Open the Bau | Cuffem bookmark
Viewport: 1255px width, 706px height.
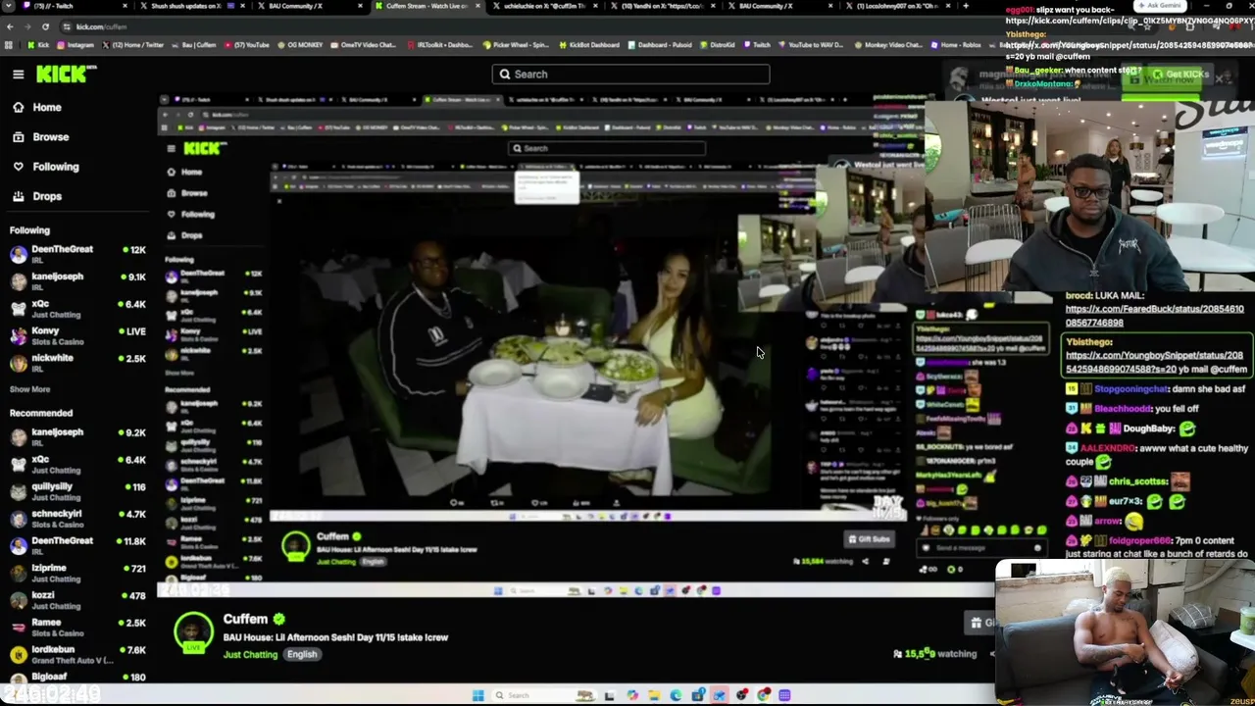(194, 45)
